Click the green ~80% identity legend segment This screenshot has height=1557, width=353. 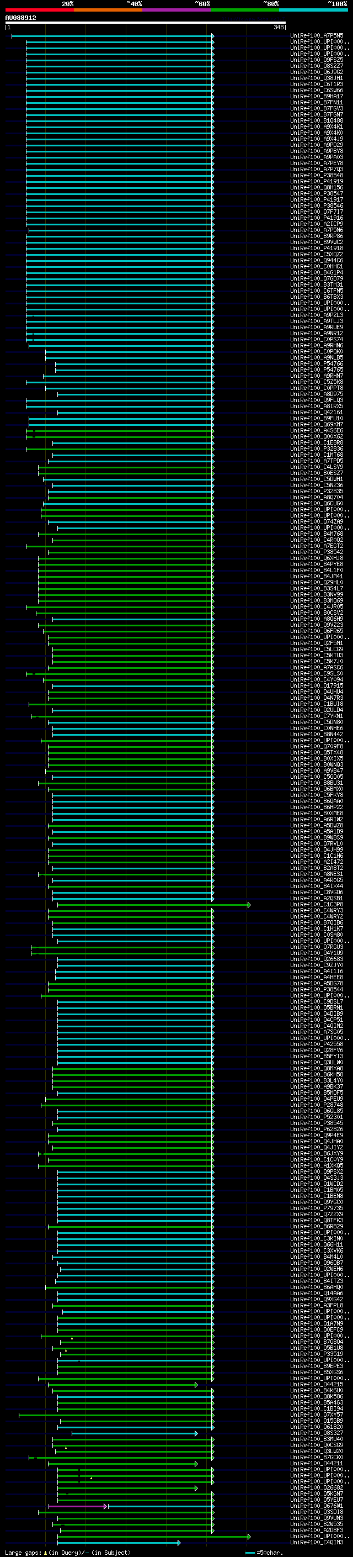click(245, 10)
